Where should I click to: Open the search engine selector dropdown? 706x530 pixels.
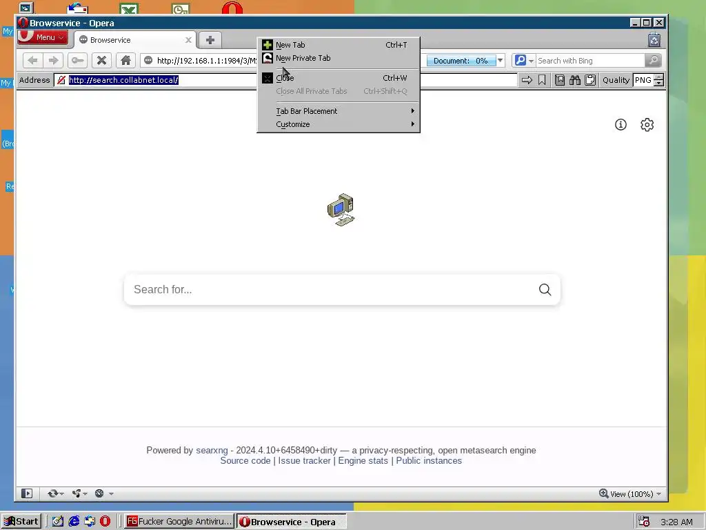(x=524, y=61)
